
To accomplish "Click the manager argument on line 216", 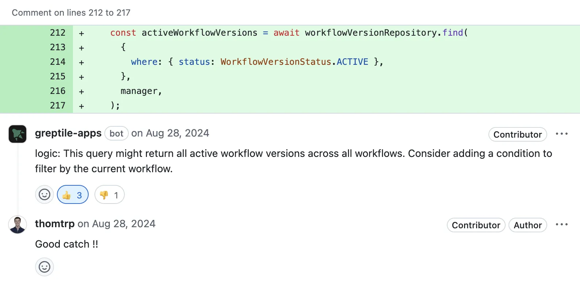I will (x=139, y=91).
